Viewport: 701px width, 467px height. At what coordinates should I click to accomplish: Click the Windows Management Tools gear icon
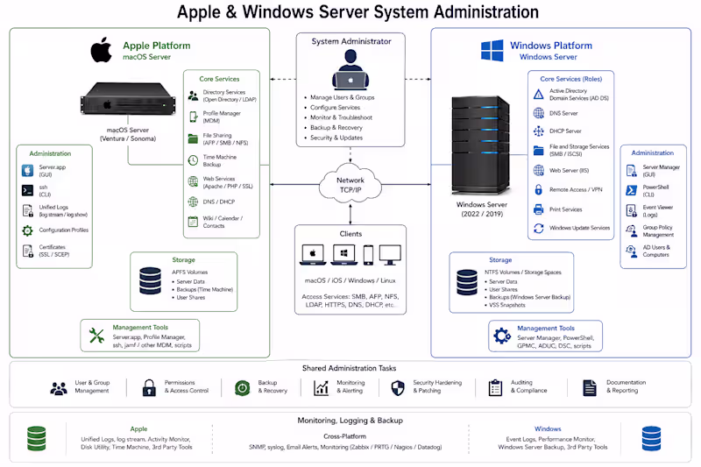502,336
